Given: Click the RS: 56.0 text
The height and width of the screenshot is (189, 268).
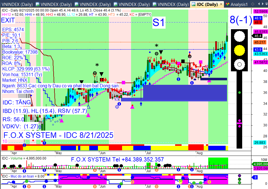Looking at the screenshot, I should pos(13,119).
